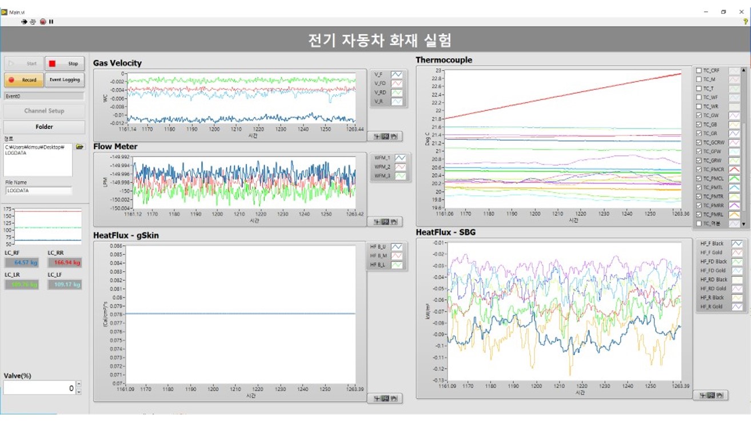
Task: Click the Record button
Action: click(24, 80)
